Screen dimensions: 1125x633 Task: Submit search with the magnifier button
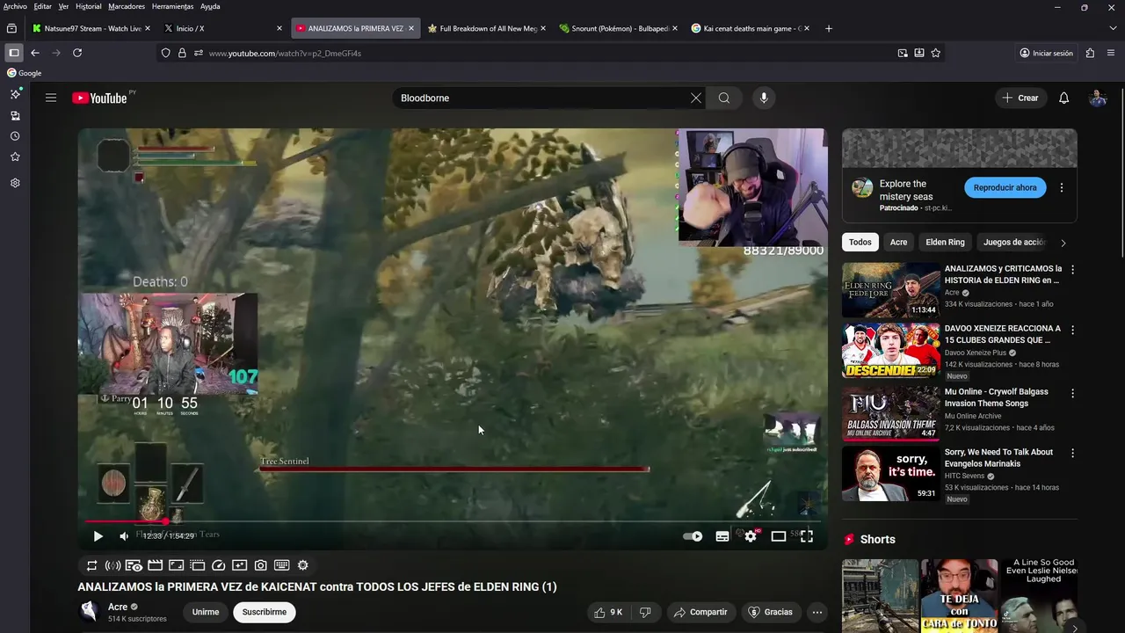(724, 98)
